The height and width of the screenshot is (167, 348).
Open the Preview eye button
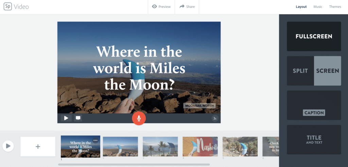[161, 7]
